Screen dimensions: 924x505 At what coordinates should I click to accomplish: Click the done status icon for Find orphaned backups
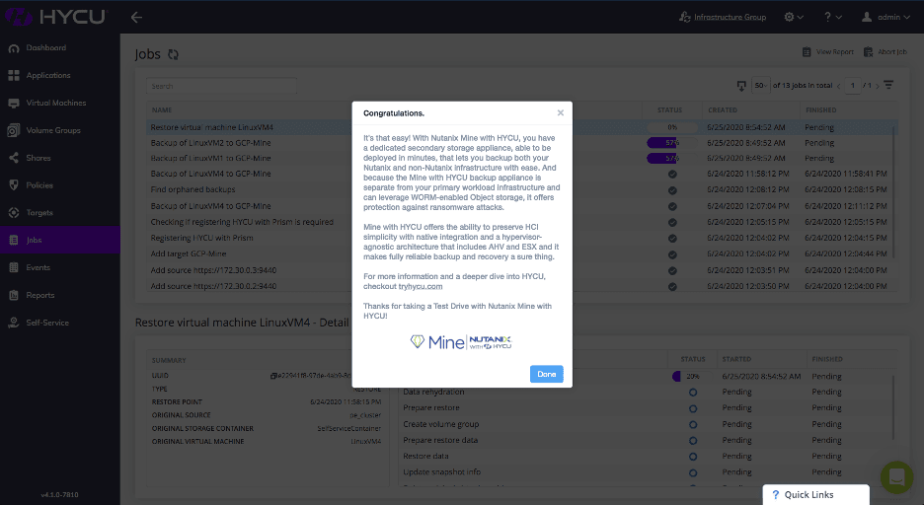(x=672, y=190)
